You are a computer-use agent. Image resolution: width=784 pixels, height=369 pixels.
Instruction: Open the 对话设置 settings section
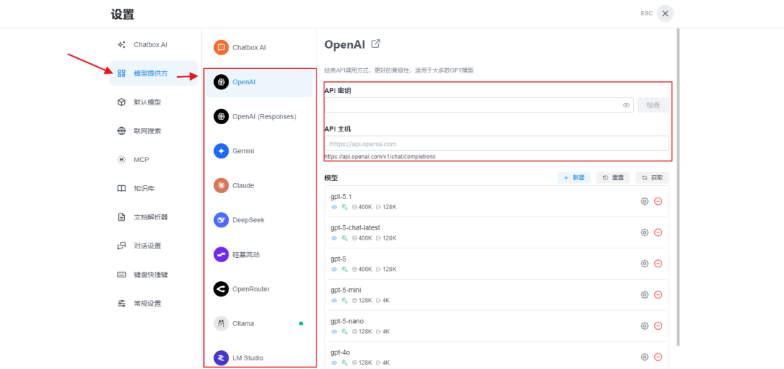click(x=153, y=246)
